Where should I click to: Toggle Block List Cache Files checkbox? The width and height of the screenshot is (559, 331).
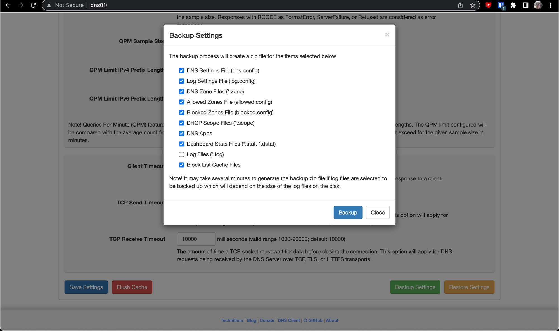click(181, 165)
